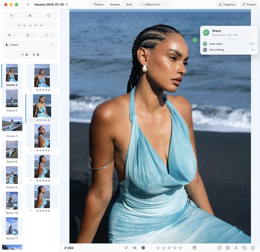Select the first photo in Scene 5 list

[x=42, y=76]
